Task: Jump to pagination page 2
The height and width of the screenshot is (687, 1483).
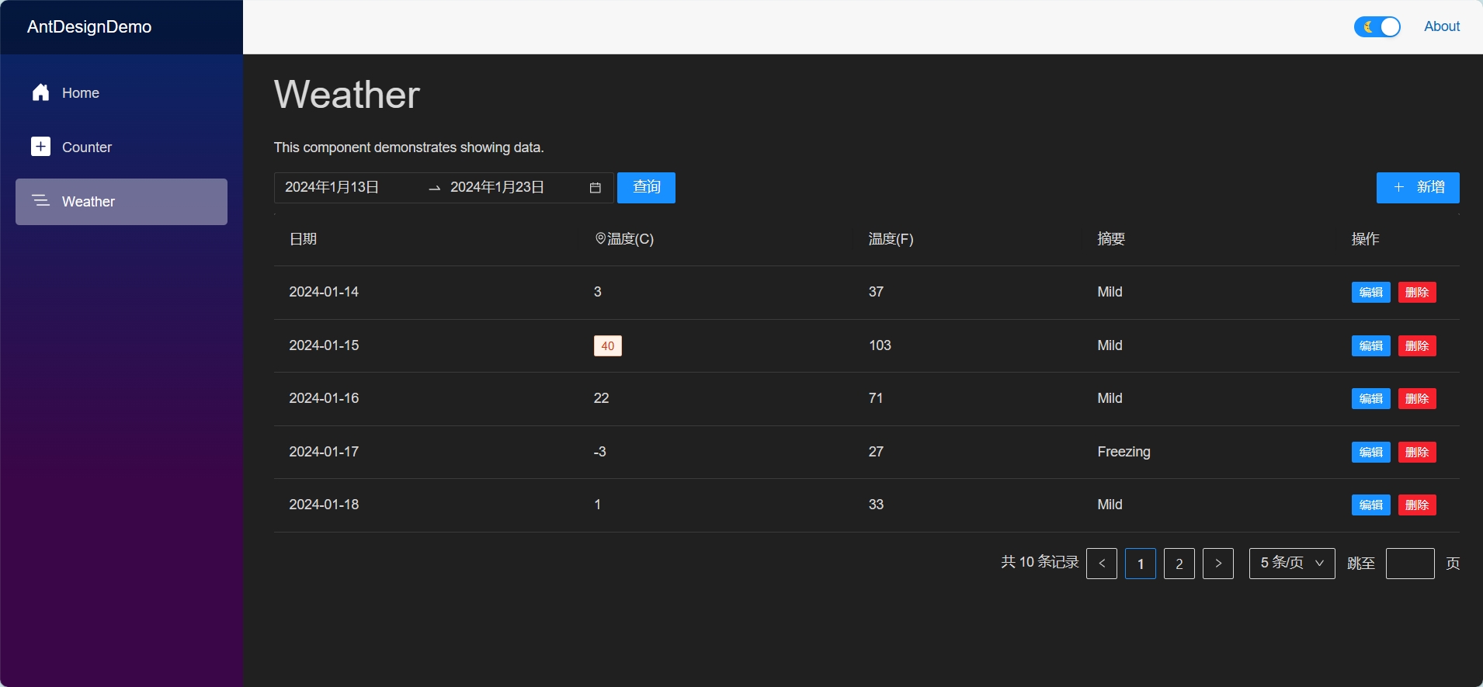Action: (x=1179, y=564)
